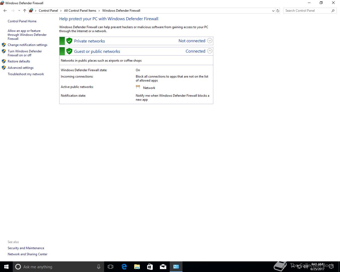Image resolution: width=340 pixels, height=272 pixels.
Task: Click the Connected status text
Action: pos(195,51)
